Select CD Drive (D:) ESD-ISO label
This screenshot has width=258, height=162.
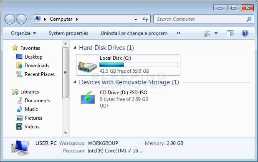[x=124, y=93]
